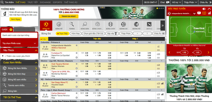
Task: Expand Tùy chọn Phiếu cược options
Action: 19,43
